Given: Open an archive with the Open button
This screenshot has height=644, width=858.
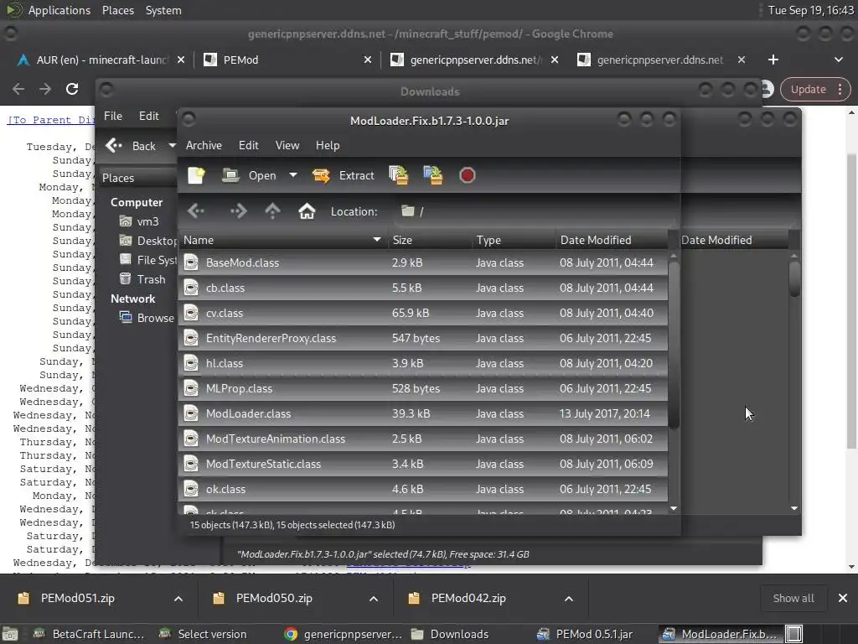Looking at the screenshot, I should tap(250, 175).
